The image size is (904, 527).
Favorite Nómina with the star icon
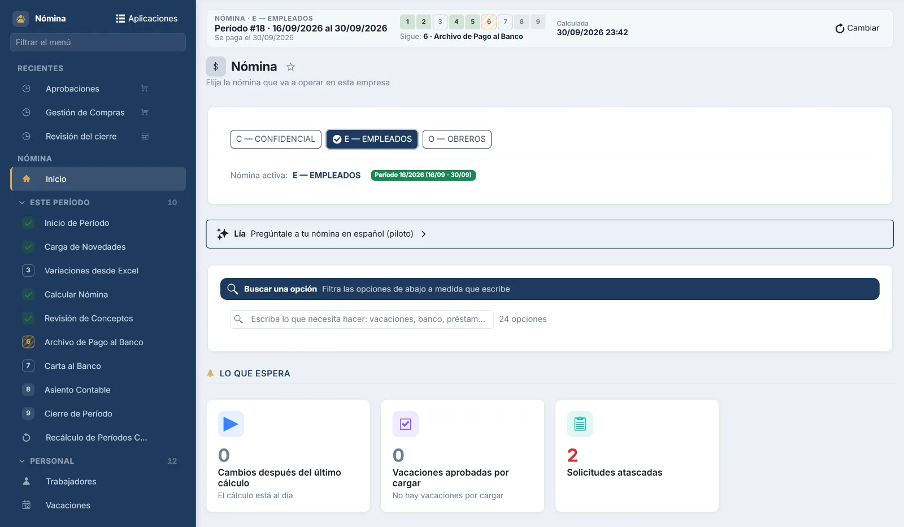[290, 67]
